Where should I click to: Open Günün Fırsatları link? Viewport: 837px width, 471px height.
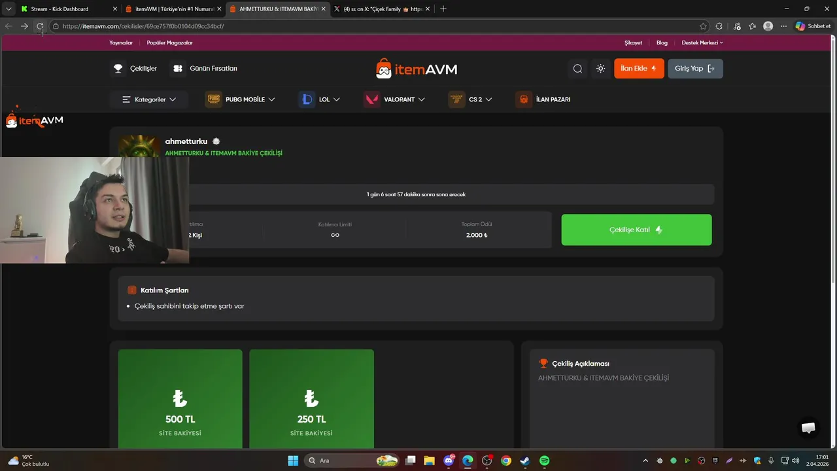point(205,69)
